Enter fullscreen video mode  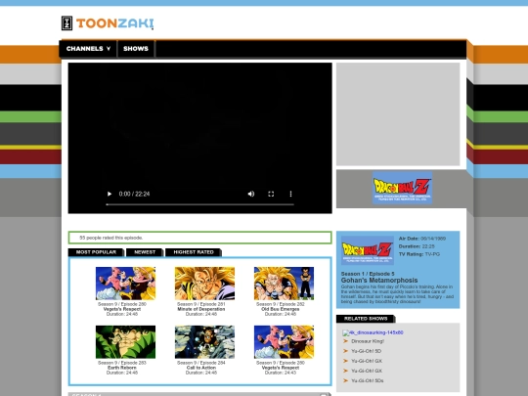point(271,194)
